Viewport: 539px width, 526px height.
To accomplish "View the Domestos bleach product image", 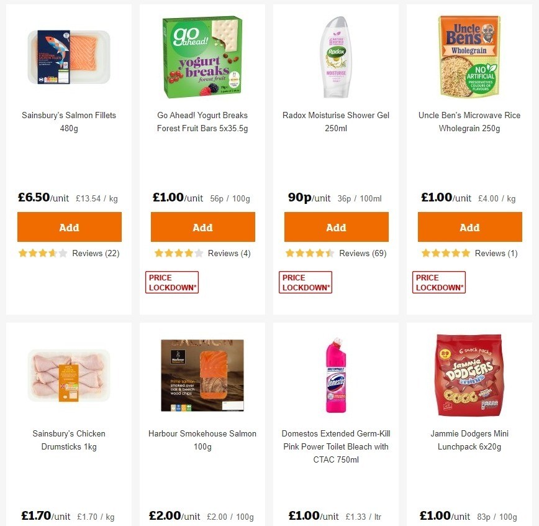I will point(335,375).
